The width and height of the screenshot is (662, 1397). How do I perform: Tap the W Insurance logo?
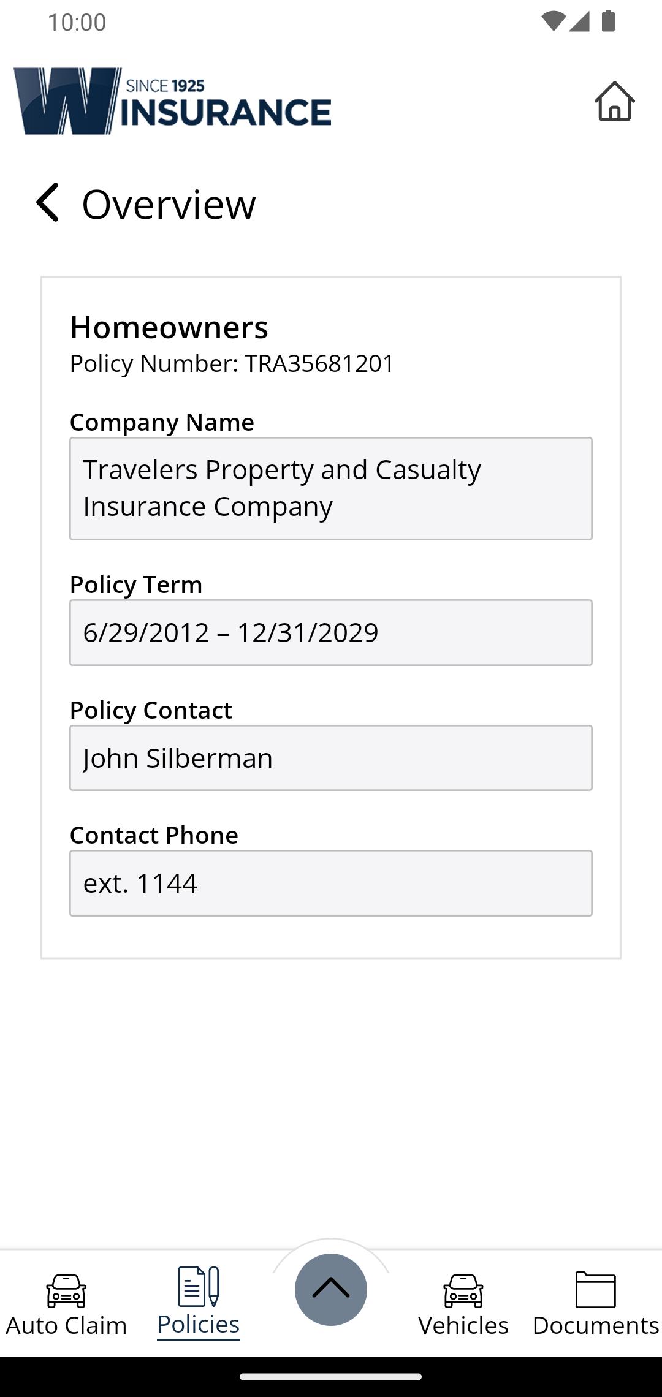172,101
